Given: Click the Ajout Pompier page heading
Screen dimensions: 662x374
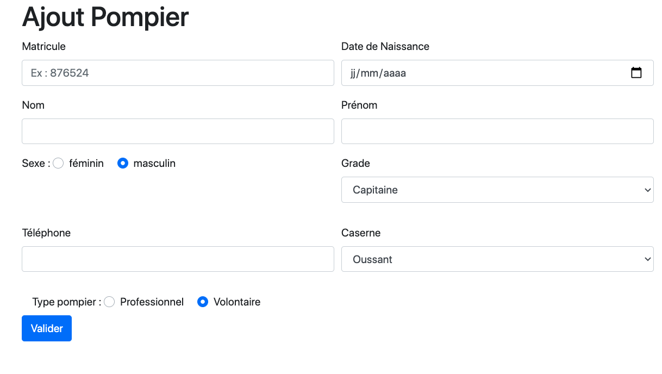Looking at the screenshot, I should point(105,17).
